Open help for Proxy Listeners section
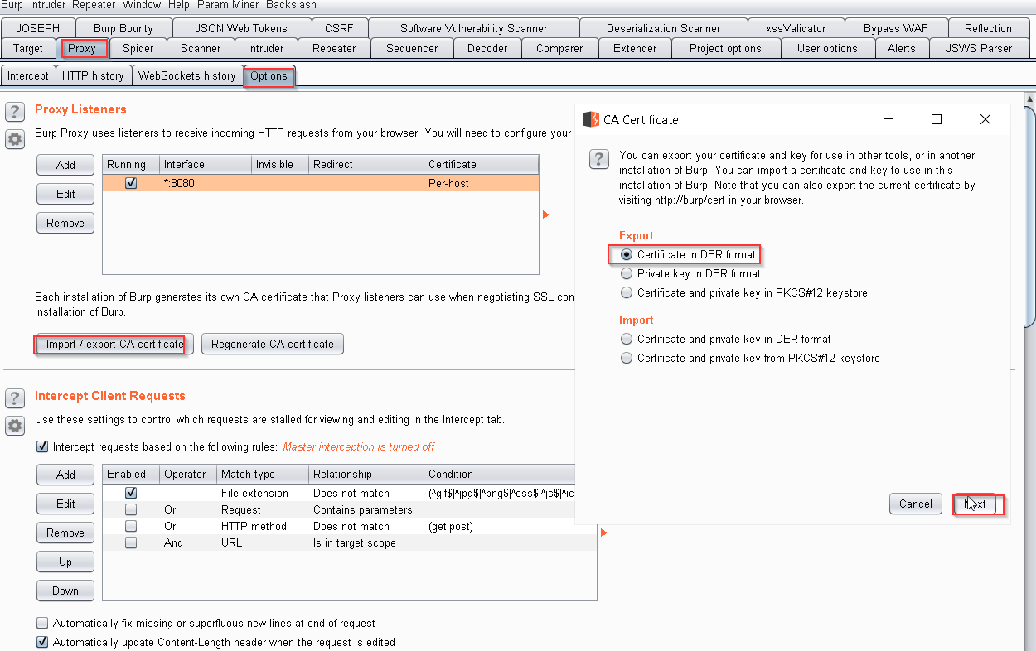 click(x=15, y=112)
